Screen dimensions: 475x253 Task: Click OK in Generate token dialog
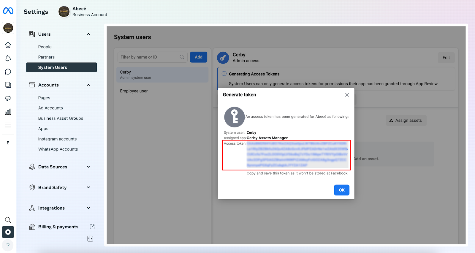[x=342, y=190]
